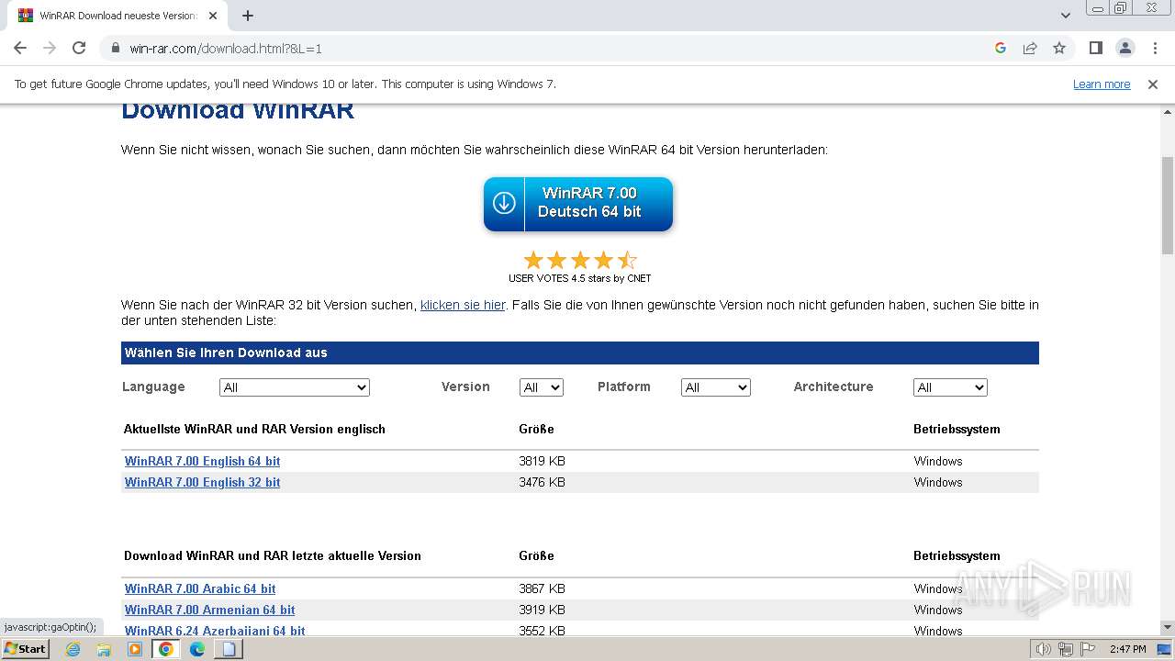The height and width of the screenshot is (661, 1175).
Task: Click Learn more in the update infobar
Action: (1102, 84)
